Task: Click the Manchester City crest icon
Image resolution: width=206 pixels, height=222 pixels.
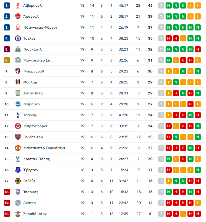Action: tap(18, 60)
